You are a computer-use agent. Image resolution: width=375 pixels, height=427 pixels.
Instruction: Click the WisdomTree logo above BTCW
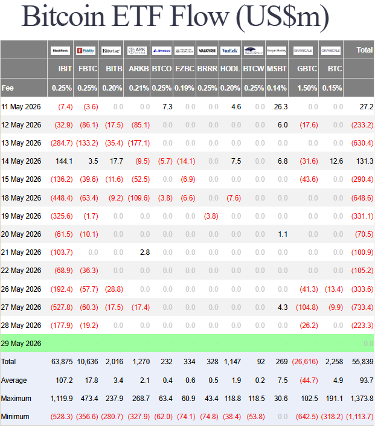coord(253,51)
